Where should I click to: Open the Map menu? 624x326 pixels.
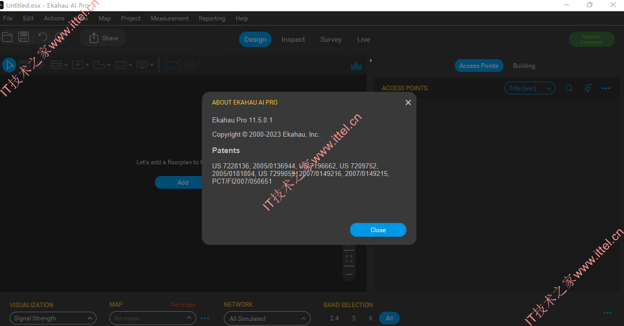coord(104,18)
